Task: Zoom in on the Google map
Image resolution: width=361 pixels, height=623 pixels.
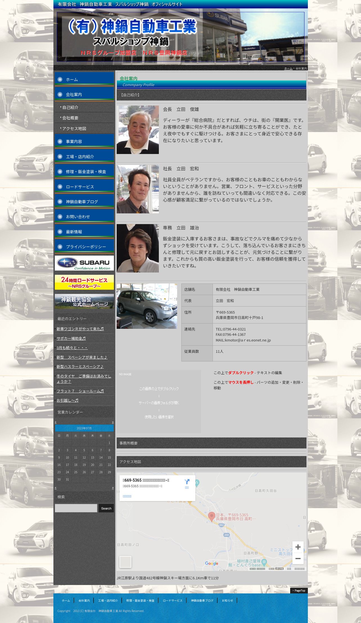Action: 298,547
